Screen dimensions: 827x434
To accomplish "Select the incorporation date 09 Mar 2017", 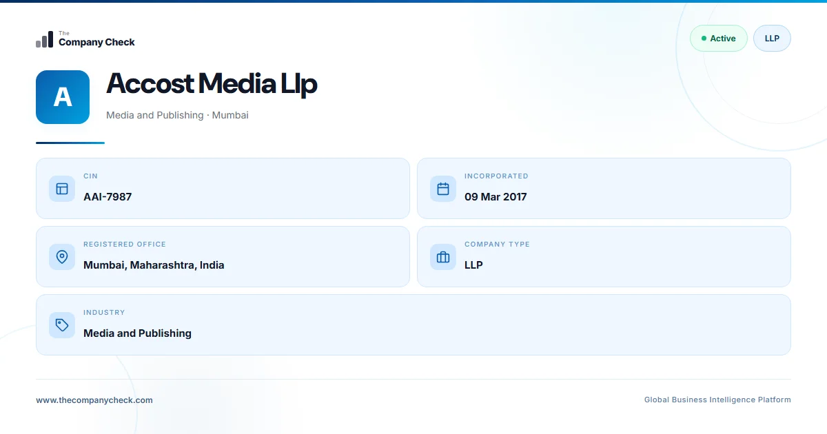I will [496, 197].
